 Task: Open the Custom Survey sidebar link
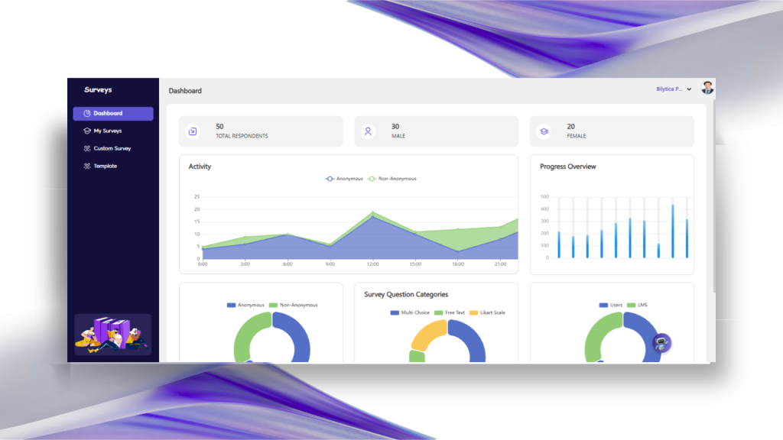tap(112, 149)
